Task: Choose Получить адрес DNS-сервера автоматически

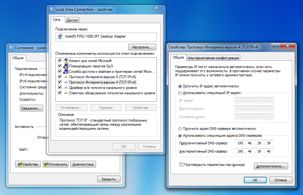Action: point(180,129)
